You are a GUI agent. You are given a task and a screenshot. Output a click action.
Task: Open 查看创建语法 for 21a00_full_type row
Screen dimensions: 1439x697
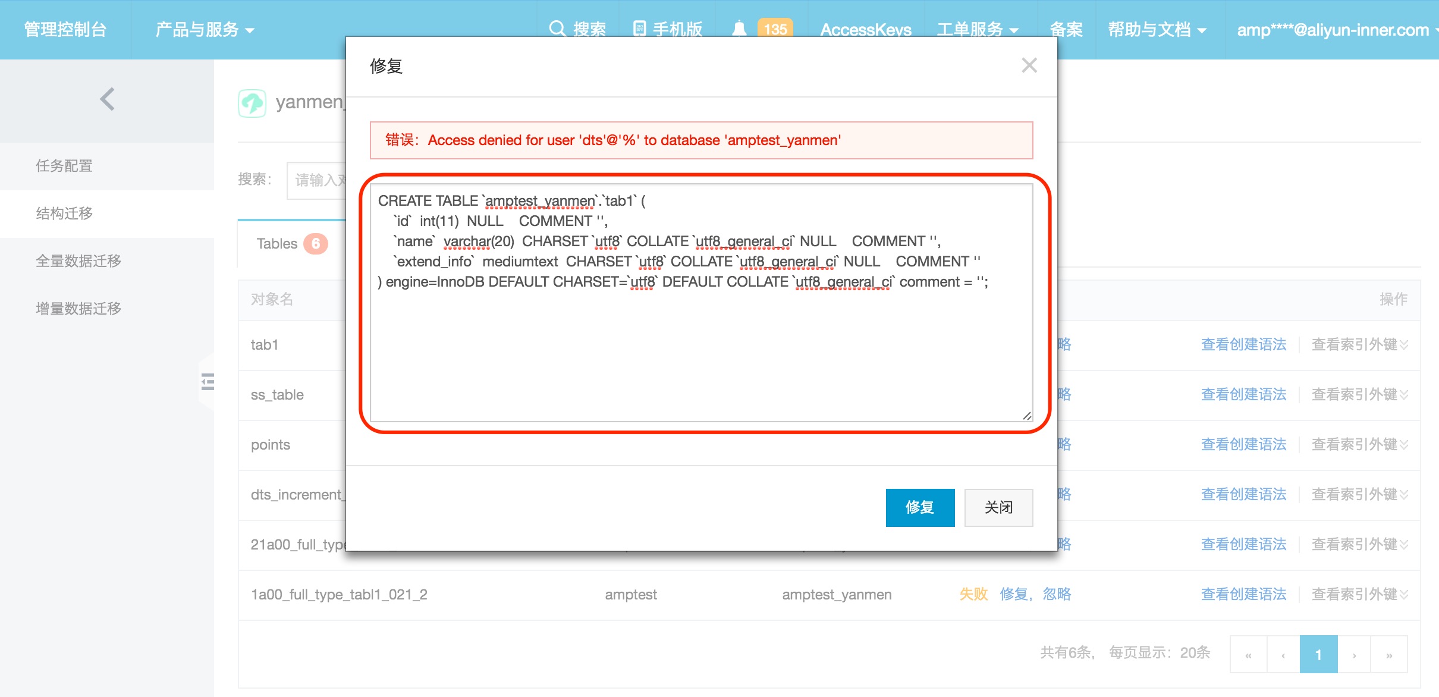(1243, 544)
